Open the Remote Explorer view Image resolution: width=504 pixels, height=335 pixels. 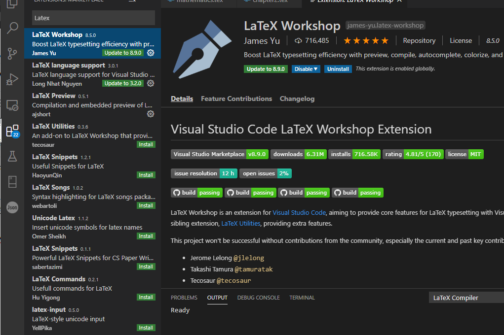tap(12, 105)
